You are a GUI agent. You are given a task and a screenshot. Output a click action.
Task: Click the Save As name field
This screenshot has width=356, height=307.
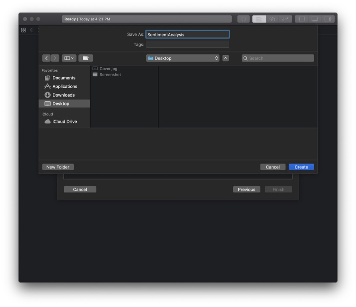(188, 34)
